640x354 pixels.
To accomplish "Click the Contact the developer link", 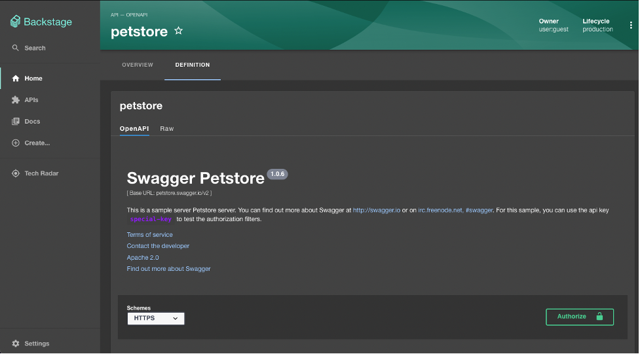I will 158,246.
